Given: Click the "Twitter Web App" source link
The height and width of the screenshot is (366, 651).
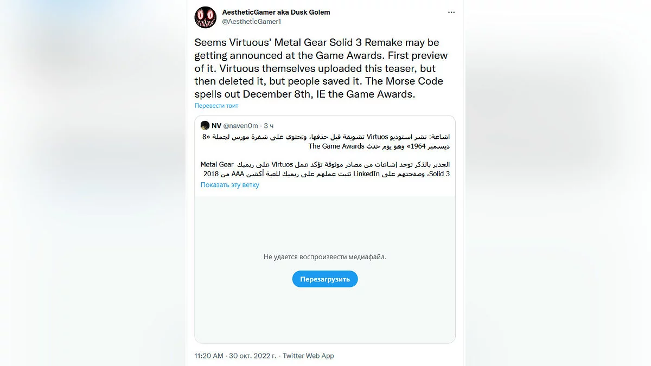Looking at the screenshot, I should click(308, 356).
